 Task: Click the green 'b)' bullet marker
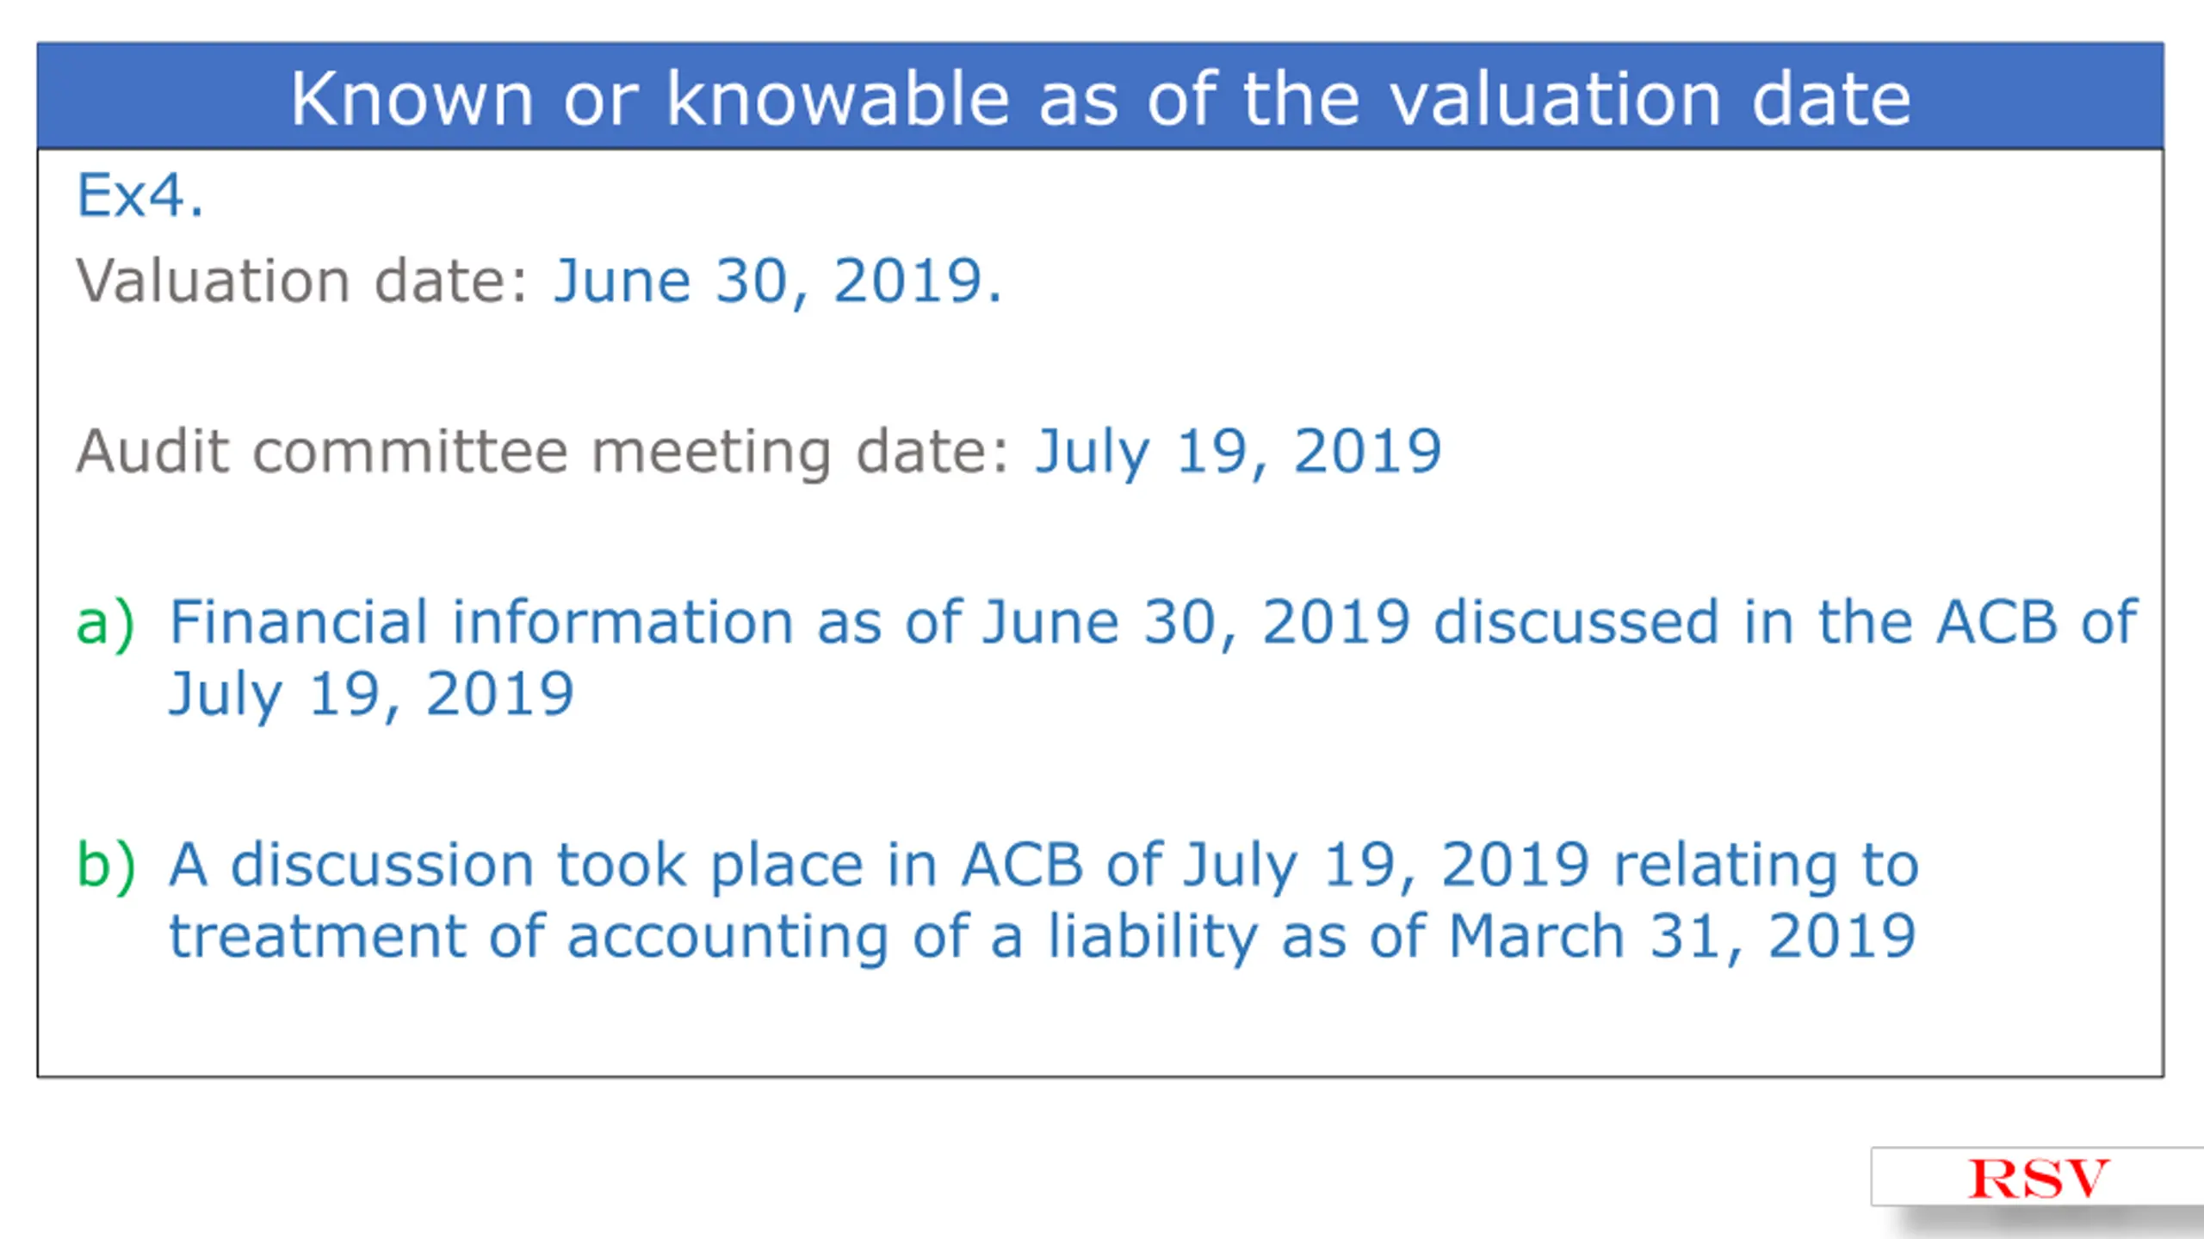105,864
